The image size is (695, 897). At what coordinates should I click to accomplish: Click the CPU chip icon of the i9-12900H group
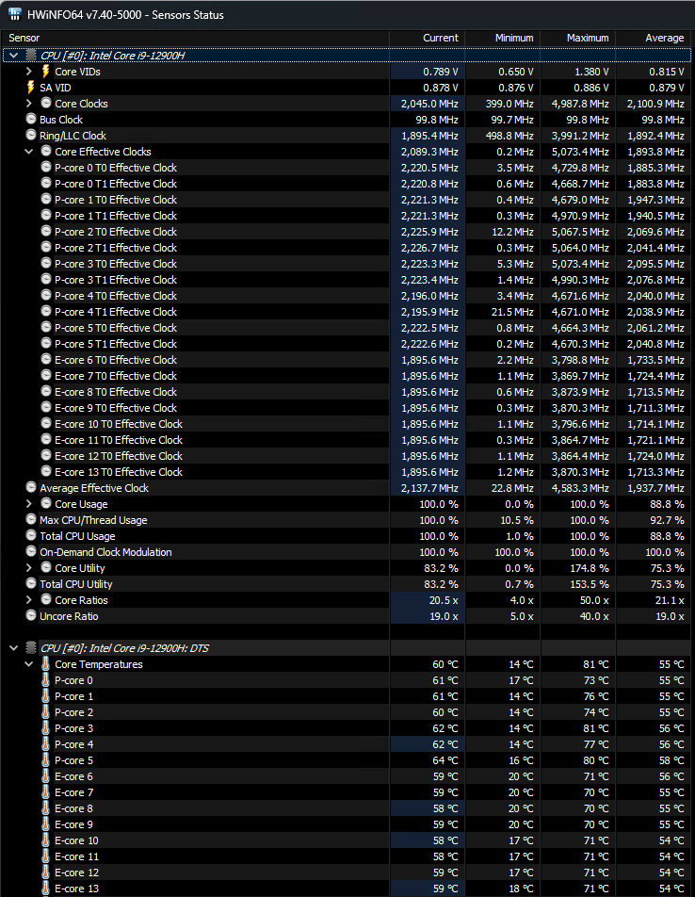click(31, 56)
